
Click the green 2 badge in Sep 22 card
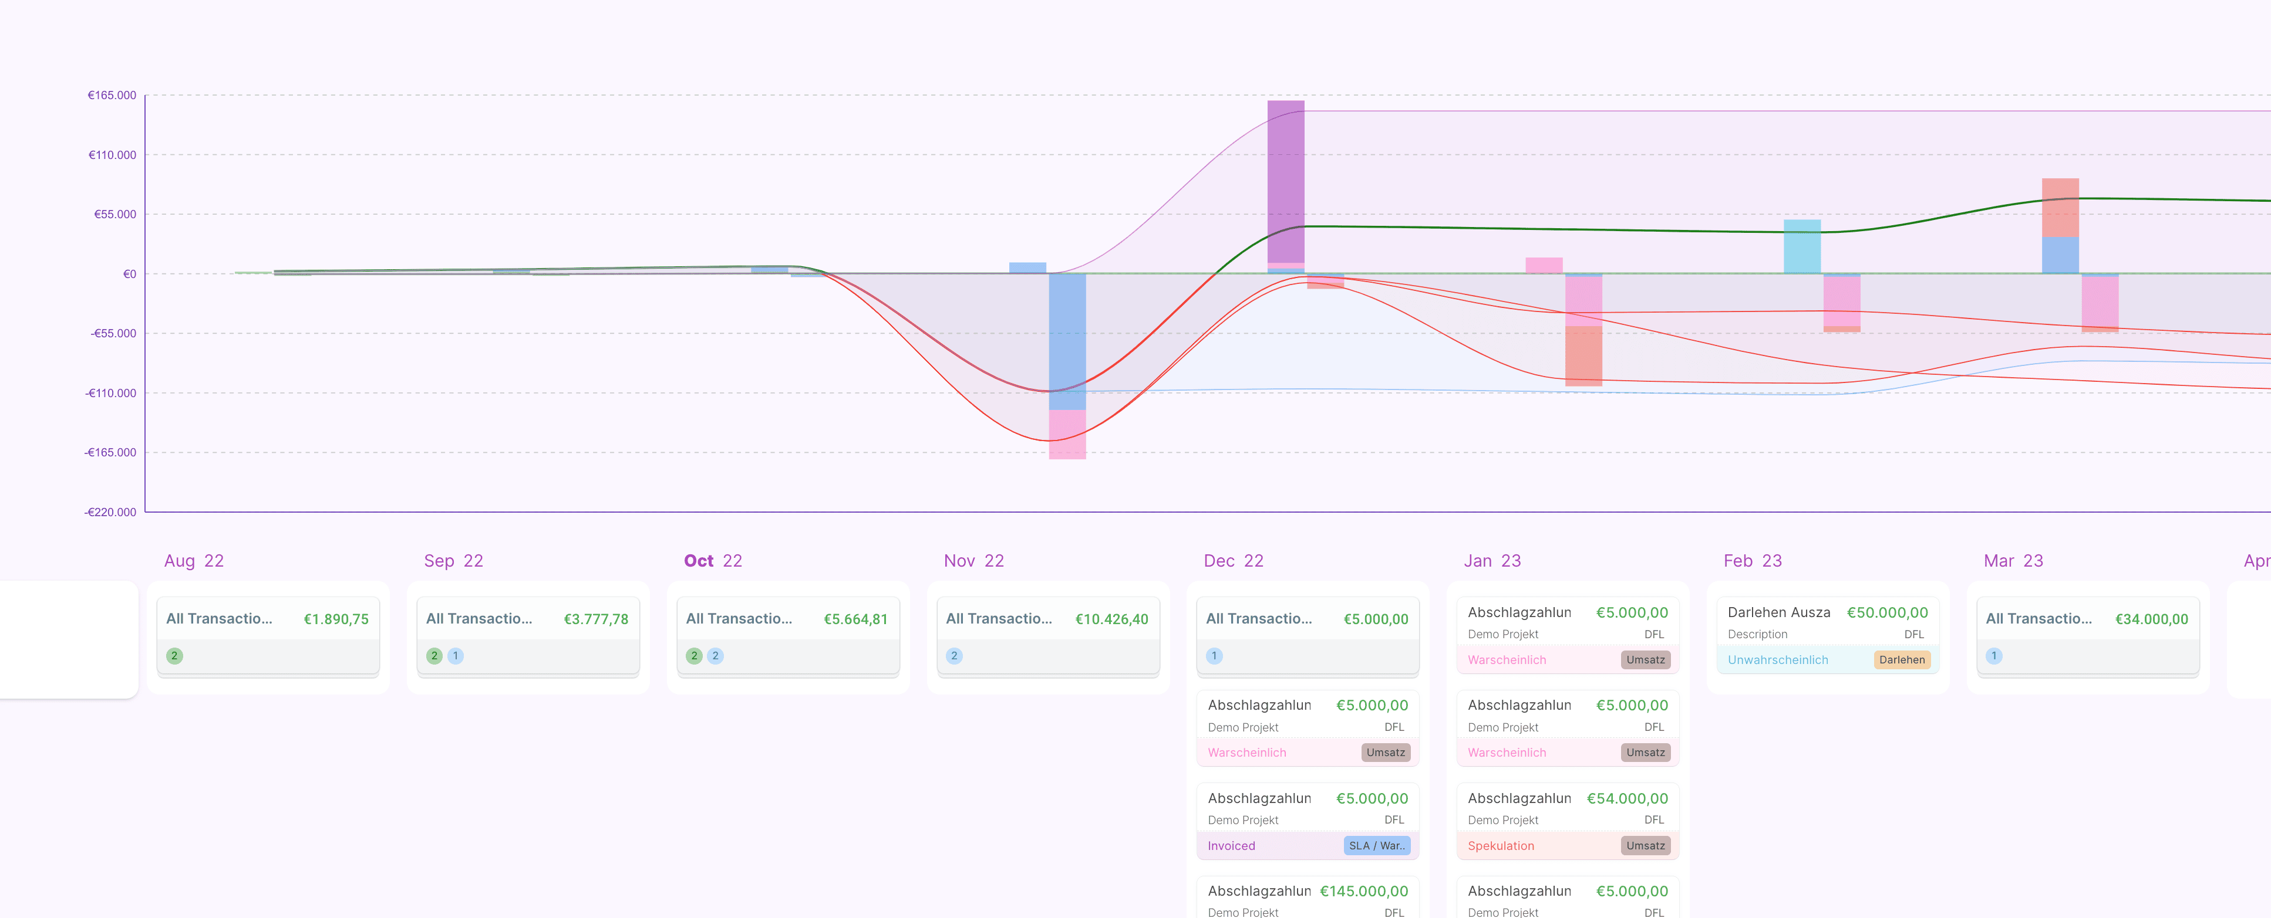(x=434, y=655)
